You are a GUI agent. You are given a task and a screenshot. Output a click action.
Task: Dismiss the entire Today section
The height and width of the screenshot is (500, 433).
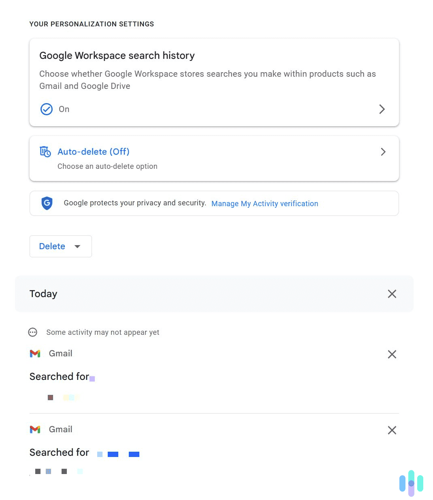[392, 293]
